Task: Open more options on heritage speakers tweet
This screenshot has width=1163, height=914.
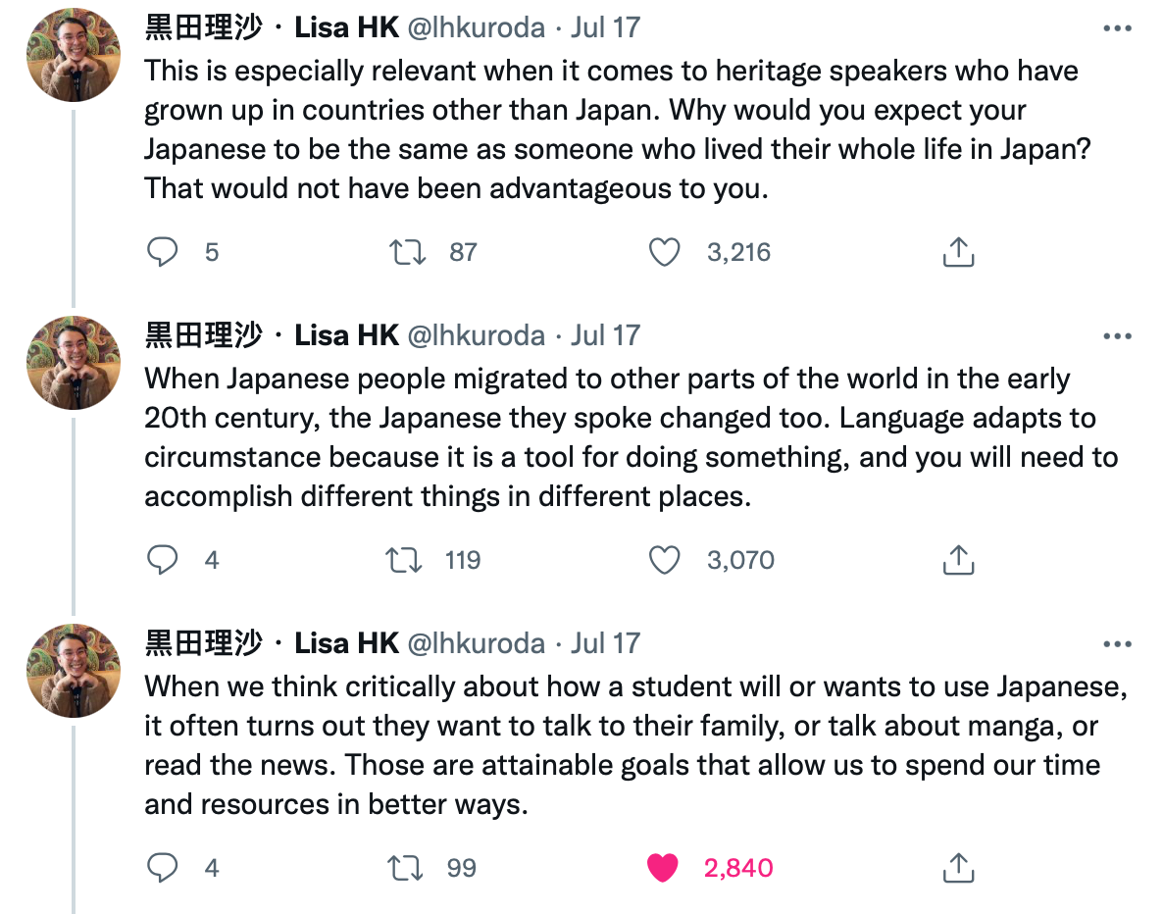Action: click(1117, 28)
